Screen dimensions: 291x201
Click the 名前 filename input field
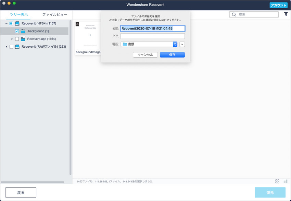point(153,28)
